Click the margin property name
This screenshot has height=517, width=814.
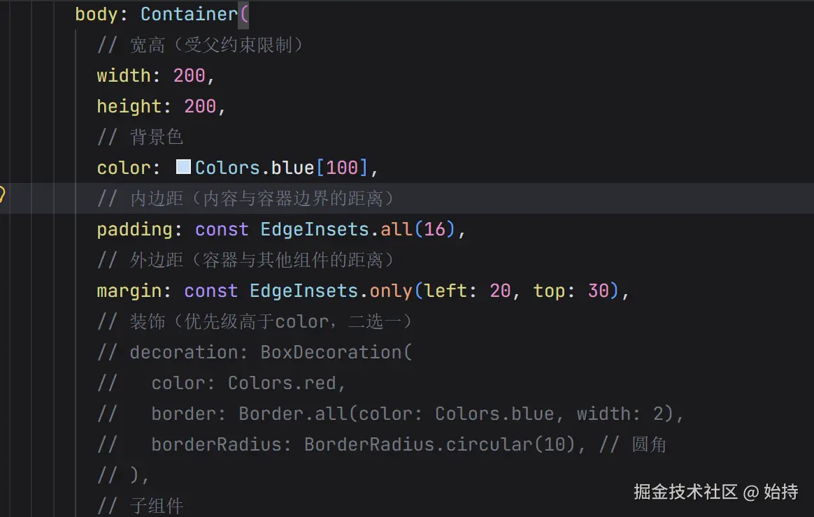click(x=129, y=291)
